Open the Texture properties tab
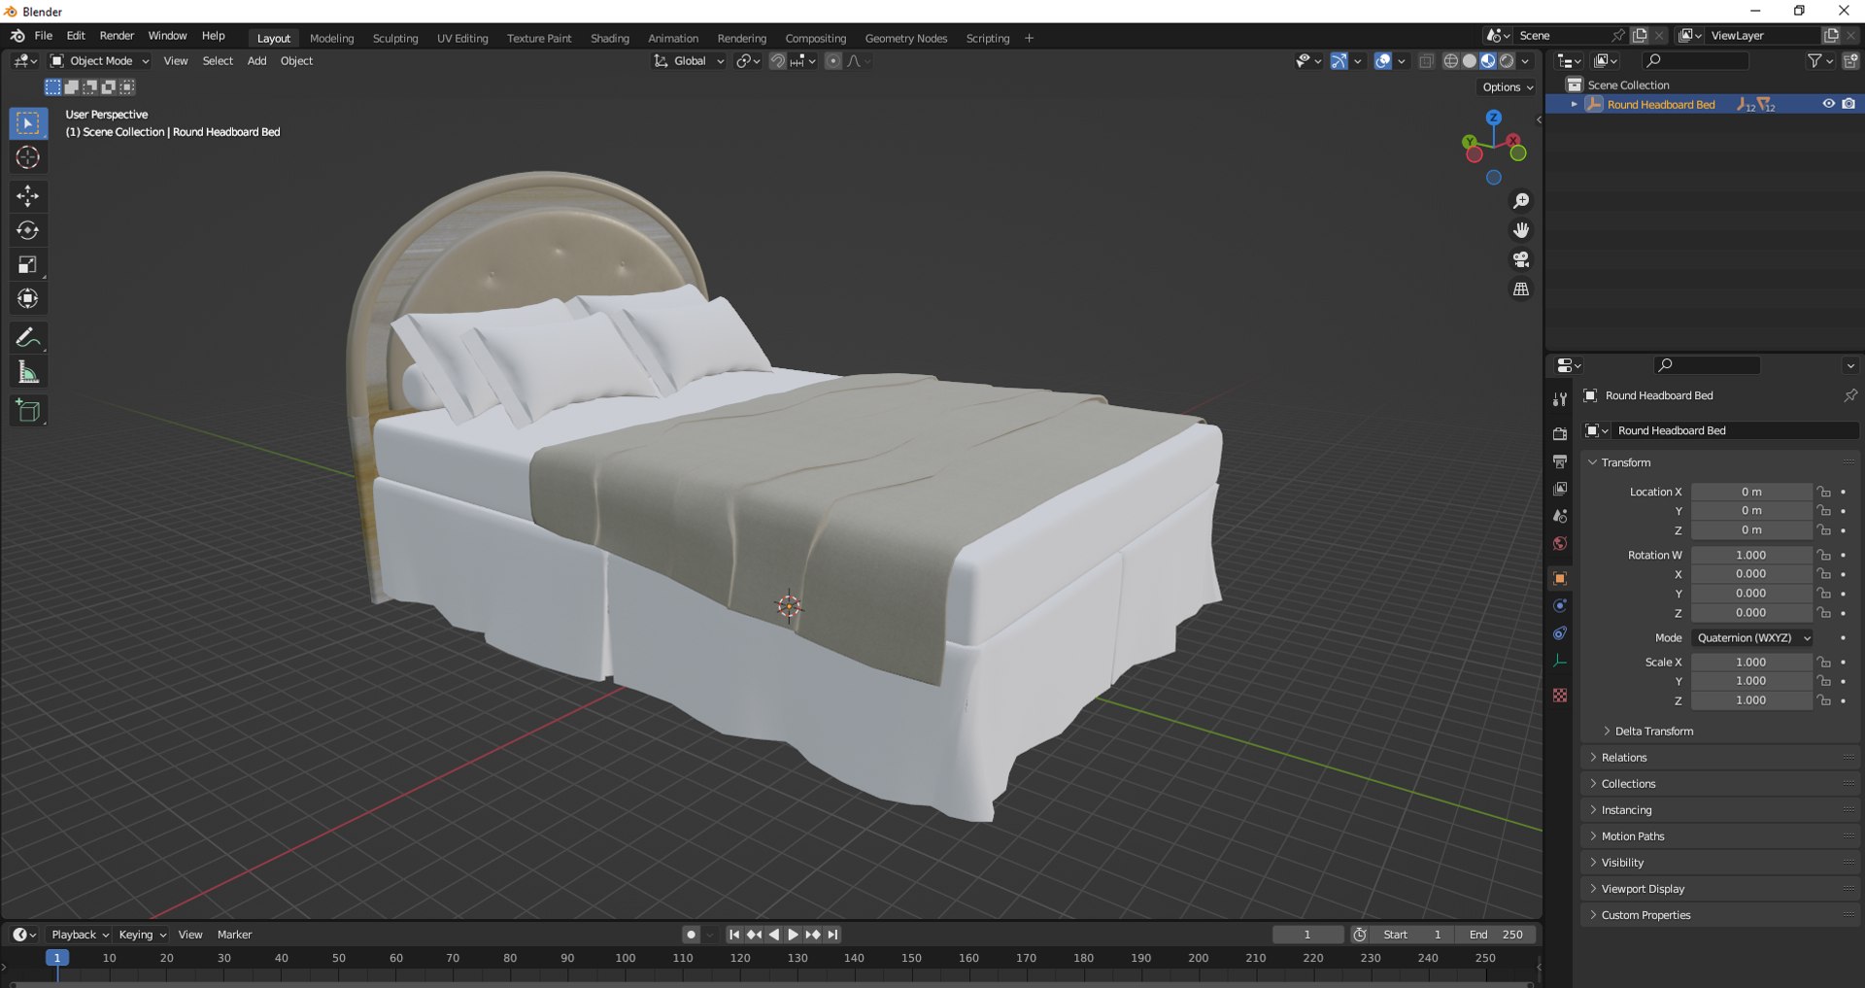Screen dimensions: 1865x988 pos(1560,696)
